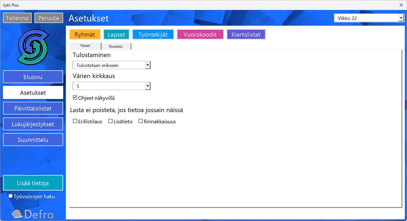This screenshot has height=221, width=407.
Task: Enable the Erillistilaus checkbox
Action: 75,121
